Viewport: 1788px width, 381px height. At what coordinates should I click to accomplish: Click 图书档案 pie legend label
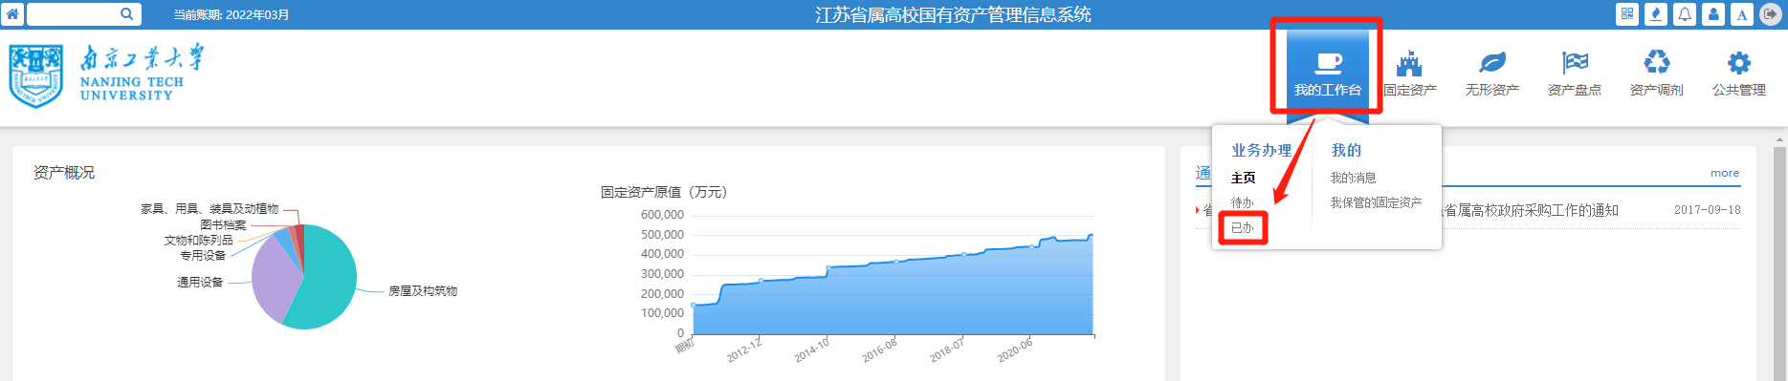point(223,224)
